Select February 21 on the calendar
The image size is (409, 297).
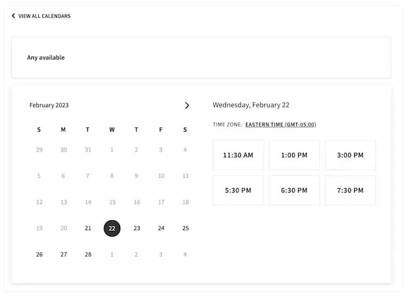point(88,228)
